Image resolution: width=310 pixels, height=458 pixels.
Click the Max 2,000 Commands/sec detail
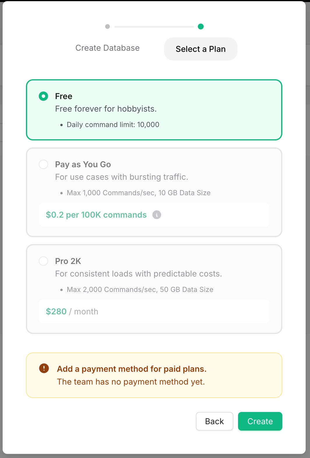(x=140, y=290)
